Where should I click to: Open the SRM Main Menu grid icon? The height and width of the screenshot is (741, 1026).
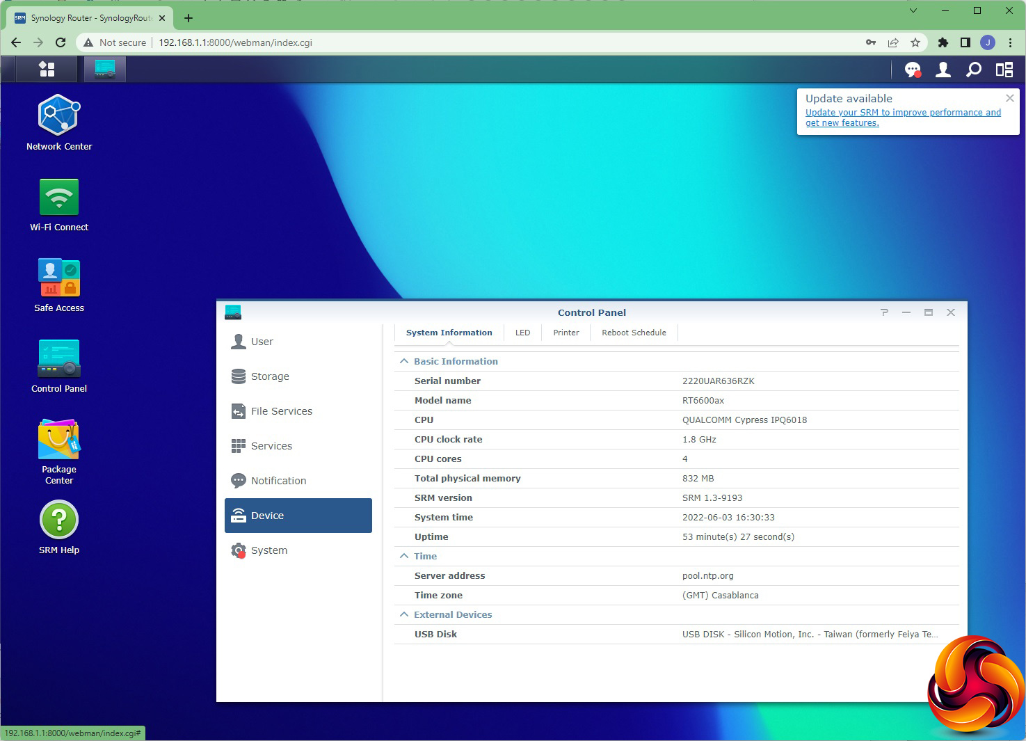[47, 69]
